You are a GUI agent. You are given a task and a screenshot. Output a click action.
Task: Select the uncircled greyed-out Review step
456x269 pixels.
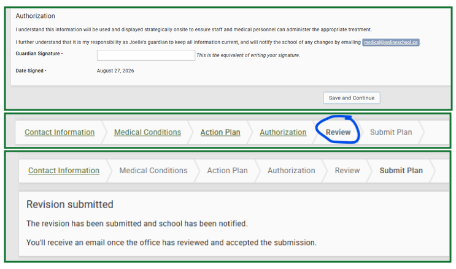(347, 170)
